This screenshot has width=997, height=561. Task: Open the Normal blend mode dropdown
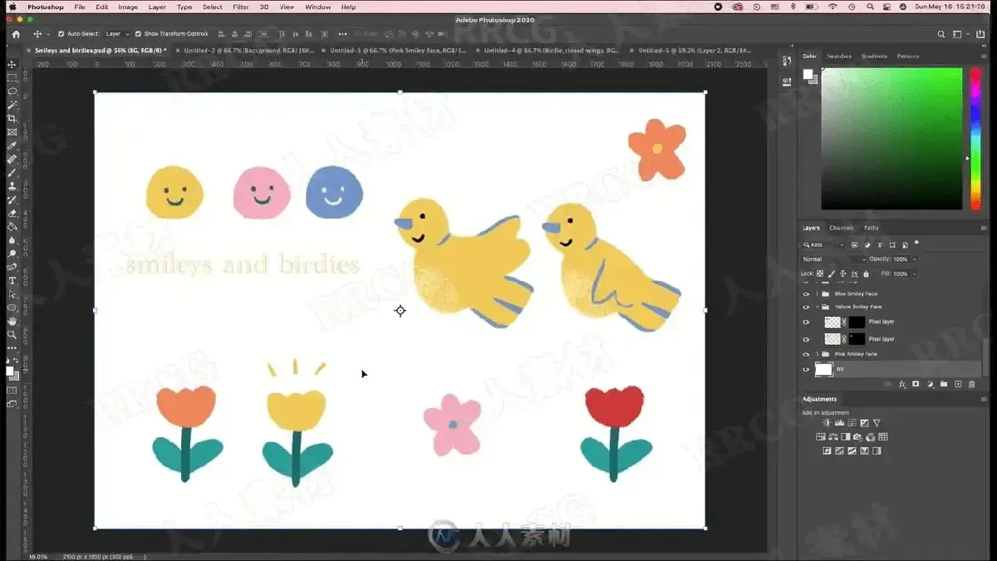(834, 259)
